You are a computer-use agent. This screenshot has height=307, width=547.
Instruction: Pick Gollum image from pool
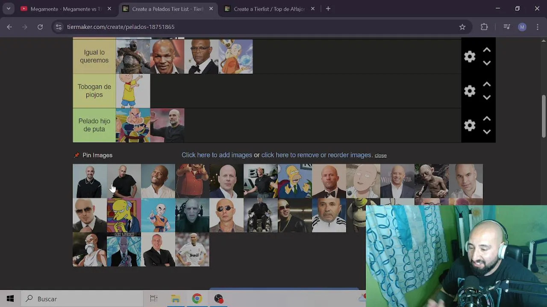click(x=432, y=181)
